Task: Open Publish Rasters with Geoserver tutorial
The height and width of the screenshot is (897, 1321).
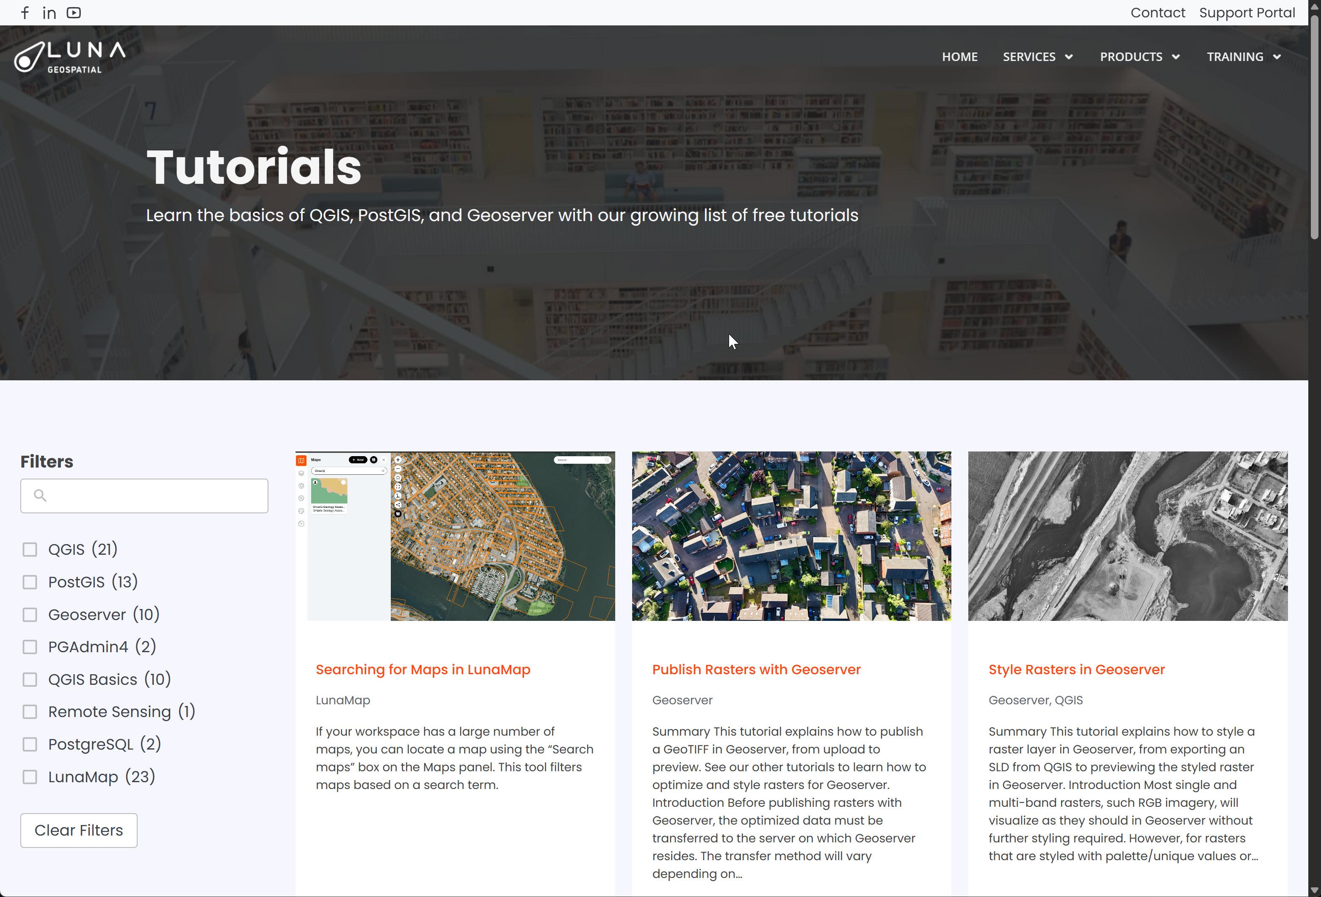Action: click(756, 670)
